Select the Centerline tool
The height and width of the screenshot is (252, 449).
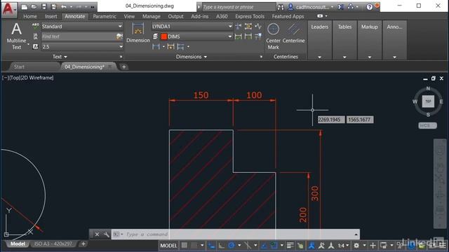coord(293,33)
